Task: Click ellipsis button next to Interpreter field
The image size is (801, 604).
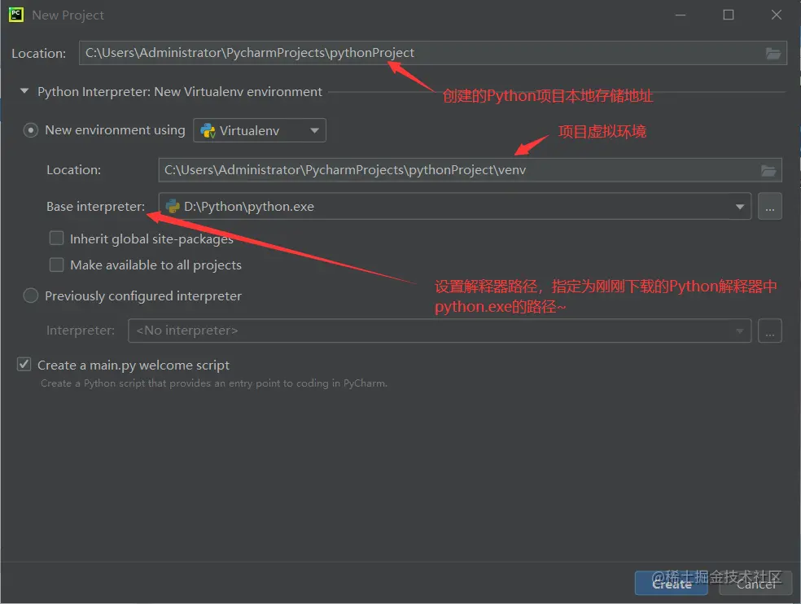Action: pos(770,330)
